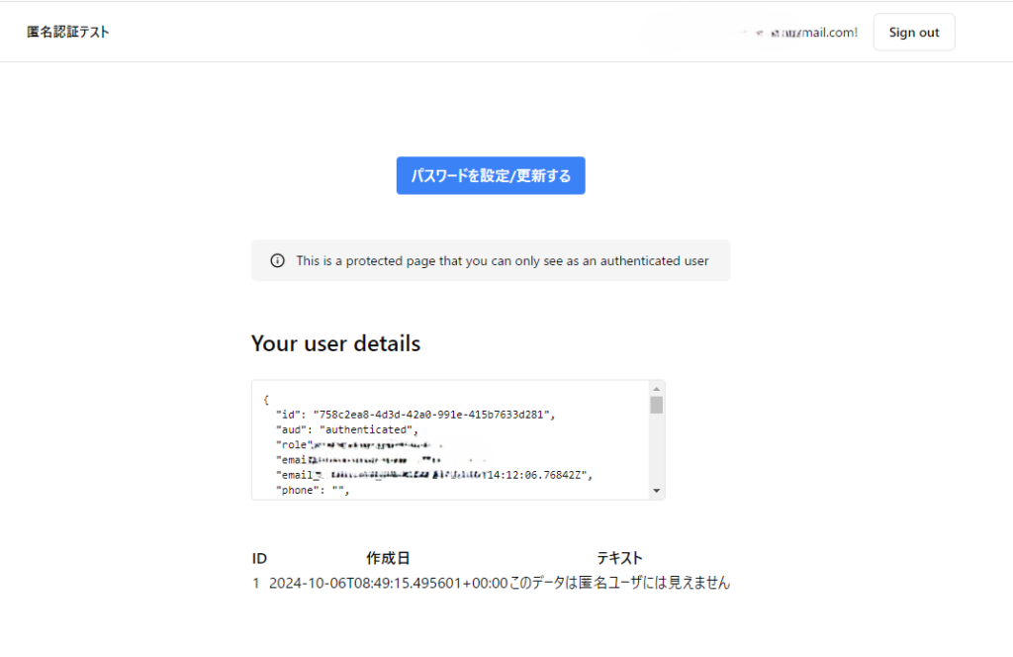This screenshot has height=657, width=1013.
Task: Click the "aud": "authenticated" line
Action: click(x=347, y=429)
